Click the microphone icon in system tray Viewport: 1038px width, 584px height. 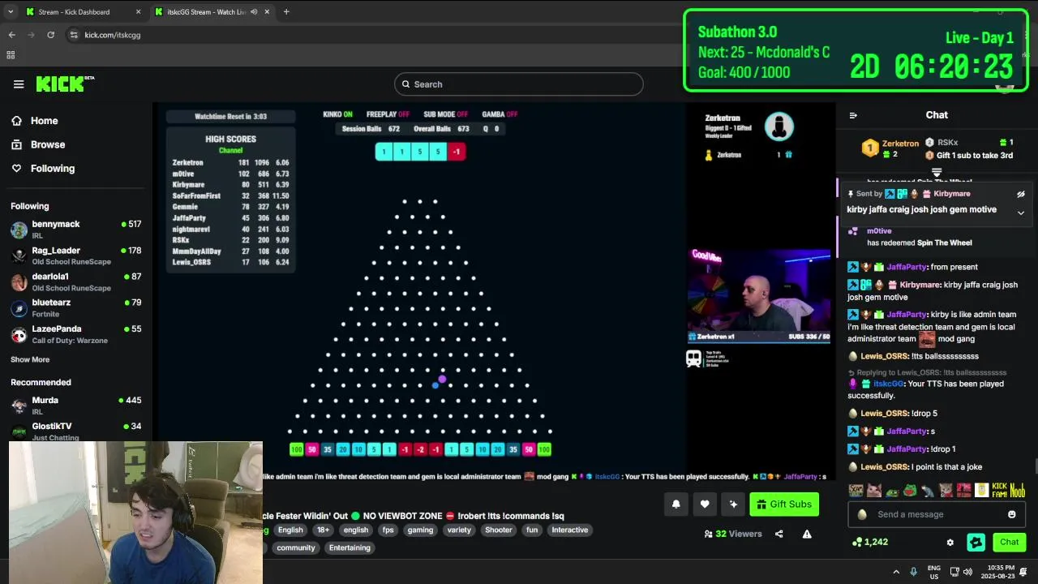[x=914, y=572]
